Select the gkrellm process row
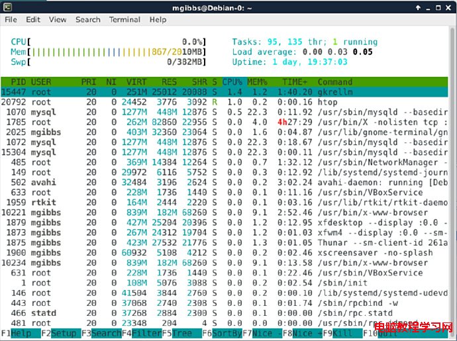 (225, 92)
